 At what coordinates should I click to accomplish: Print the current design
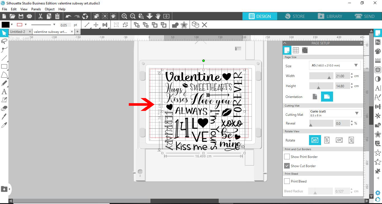[x=29, y=16]
